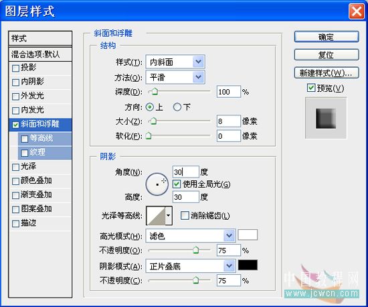Enable the 图案叠加 checkbox
Viewport: 368px width, 307px height.
click(16, 209)
